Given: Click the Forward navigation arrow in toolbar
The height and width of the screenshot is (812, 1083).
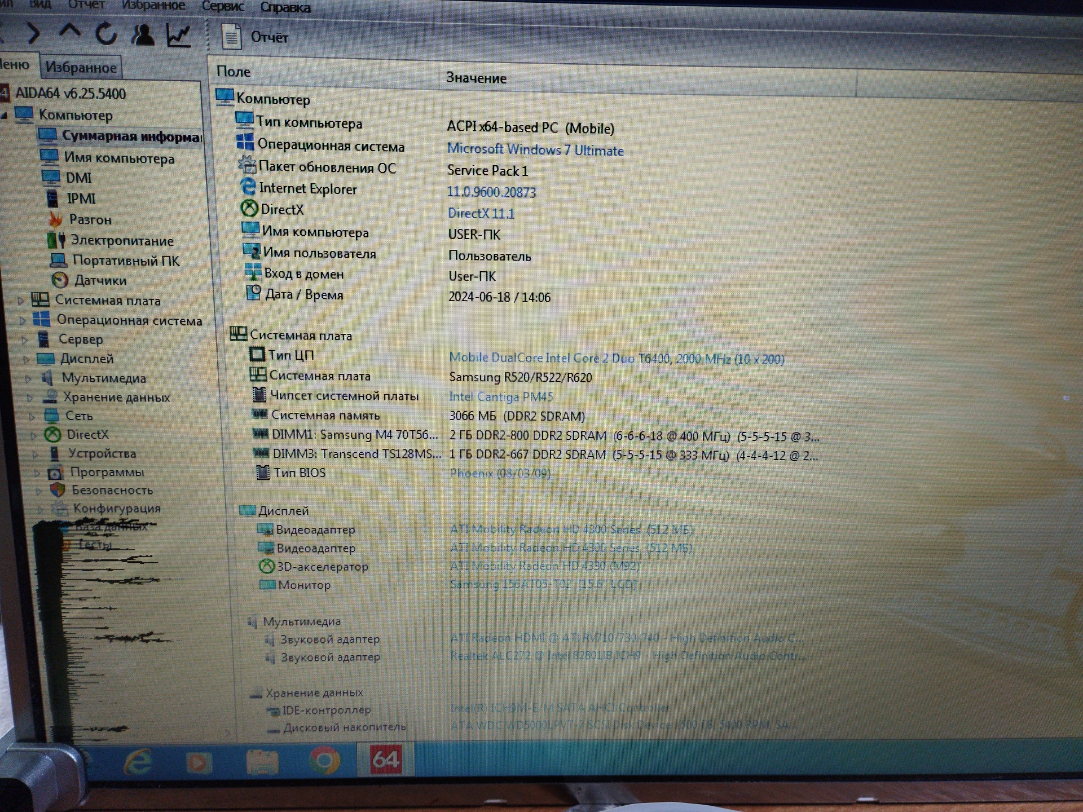Looking at the screenshot, I should (x=34, y=34).
